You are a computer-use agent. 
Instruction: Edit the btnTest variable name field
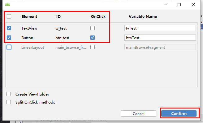point(160,38)
